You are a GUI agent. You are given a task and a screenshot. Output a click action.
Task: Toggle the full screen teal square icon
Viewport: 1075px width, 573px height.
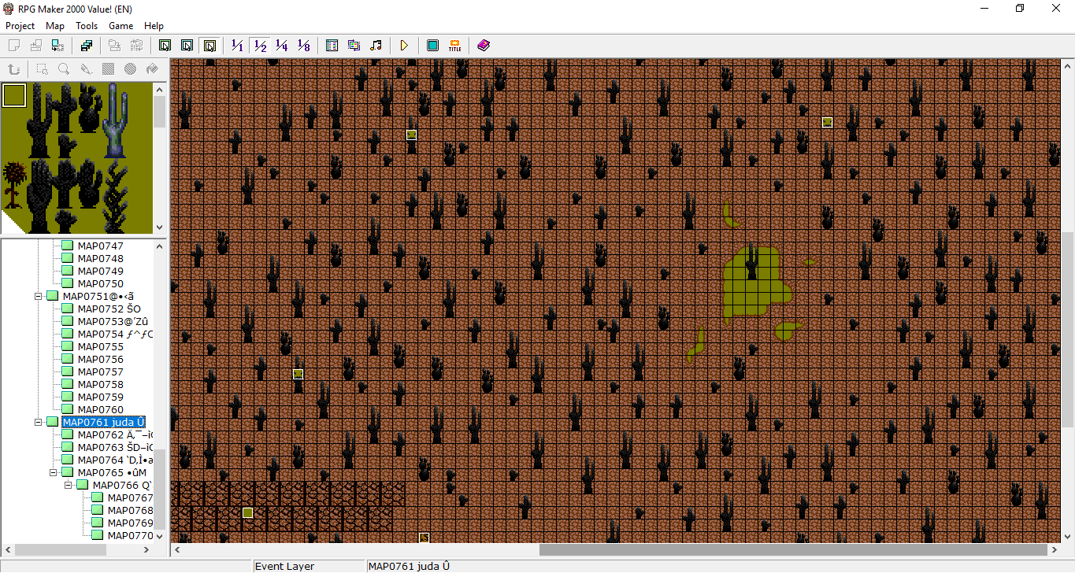point(433,46)
